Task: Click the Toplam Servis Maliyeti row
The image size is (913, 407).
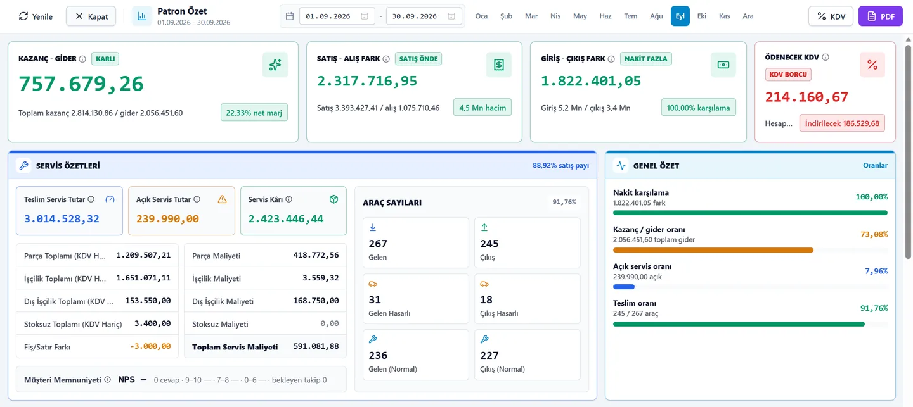Action: click(x=266, y=347)
